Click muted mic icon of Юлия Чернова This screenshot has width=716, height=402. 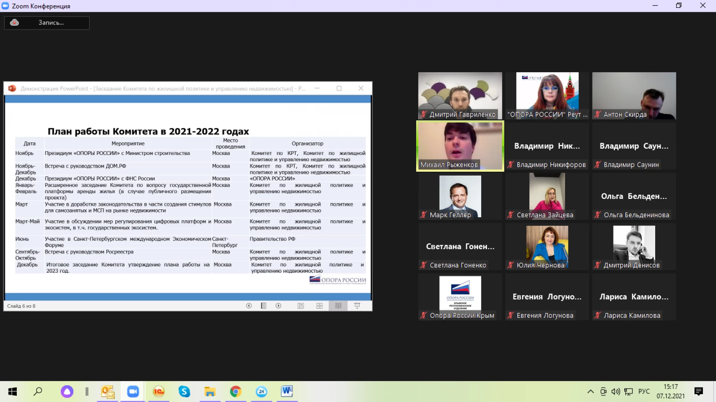point(511,265)
